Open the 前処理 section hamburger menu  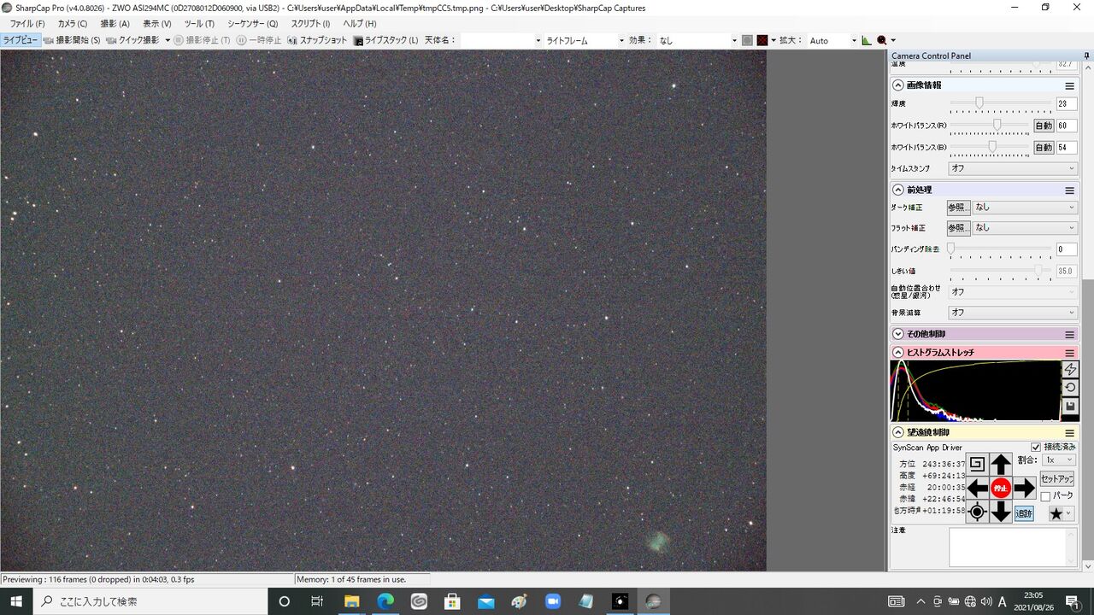(1069, 190)
